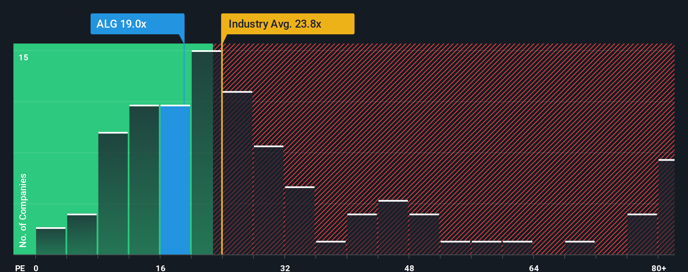The width and height of the screenshot is (688, 272).
Task: Select the last bar at PE 80+
Action: point(667,207)
